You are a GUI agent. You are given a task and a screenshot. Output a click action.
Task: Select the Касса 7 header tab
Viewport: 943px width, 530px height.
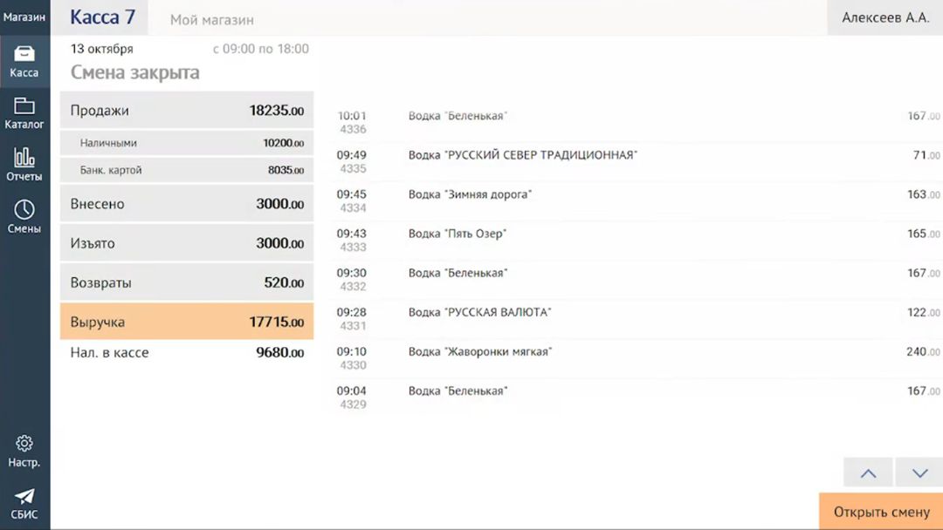103,17
